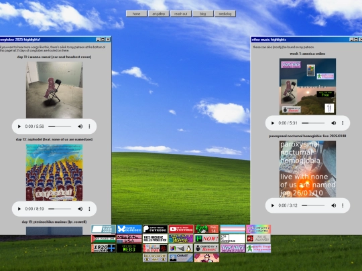This screenshot has width=362, height=271.
Task: Click the No AI Allowed badge
Action: click(258, 239)
